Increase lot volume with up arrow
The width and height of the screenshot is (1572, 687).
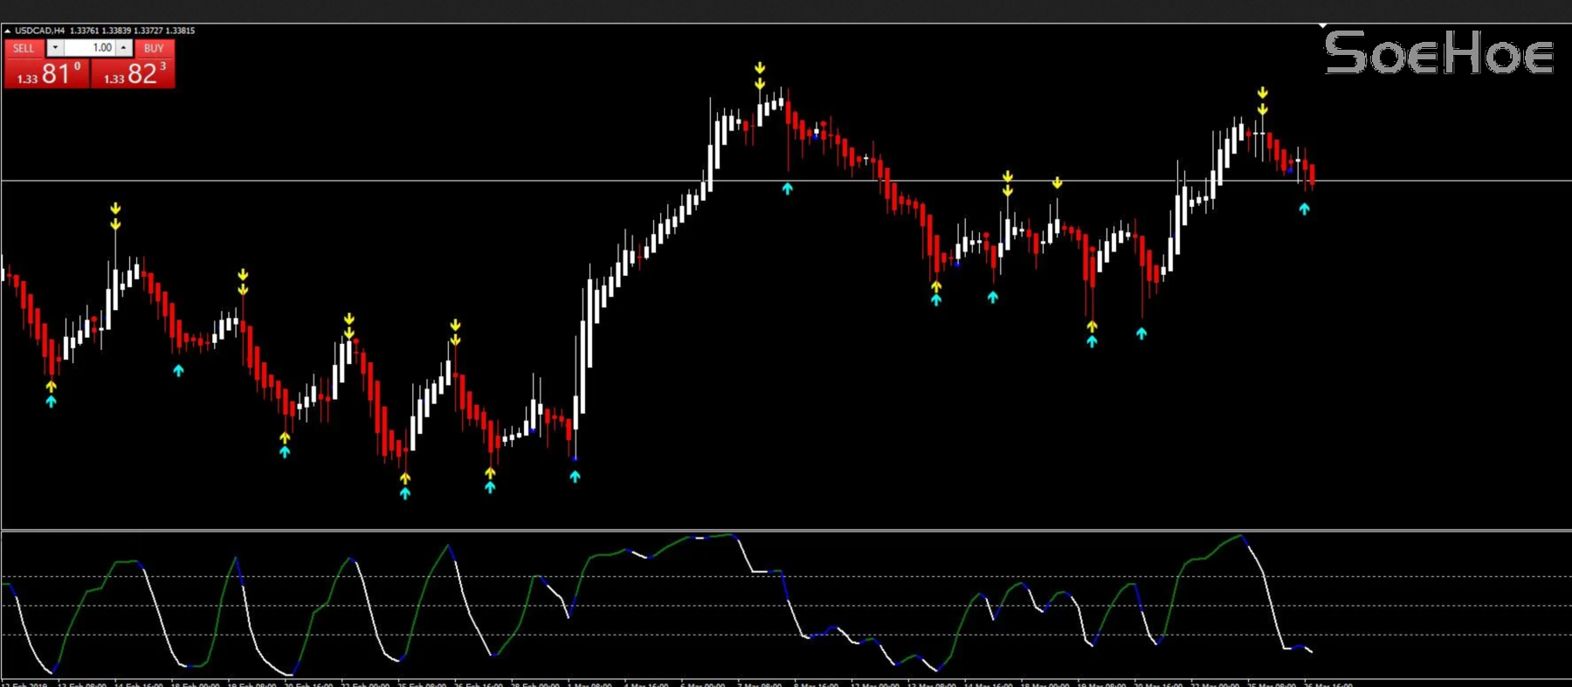tap(124, 48)
